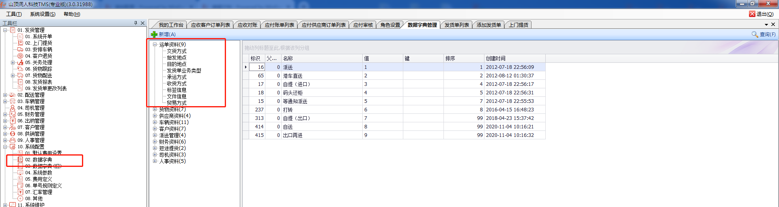Screen dimensions: 779x207
Task: Select the 港车直送 table row
Action: click(x=293, y=76)
